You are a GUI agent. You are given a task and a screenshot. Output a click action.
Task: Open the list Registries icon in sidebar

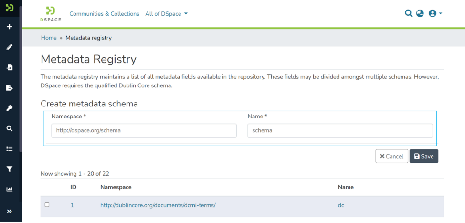pyautogui.click(x=9, y=149)
